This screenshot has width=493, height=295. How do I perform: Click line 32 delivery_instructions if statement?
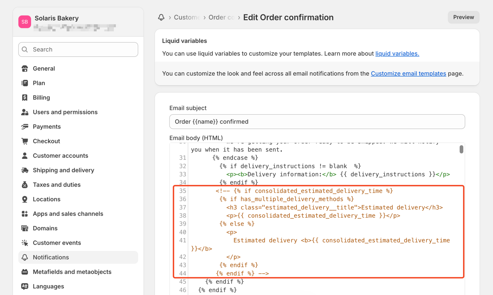tap(290, 166)
